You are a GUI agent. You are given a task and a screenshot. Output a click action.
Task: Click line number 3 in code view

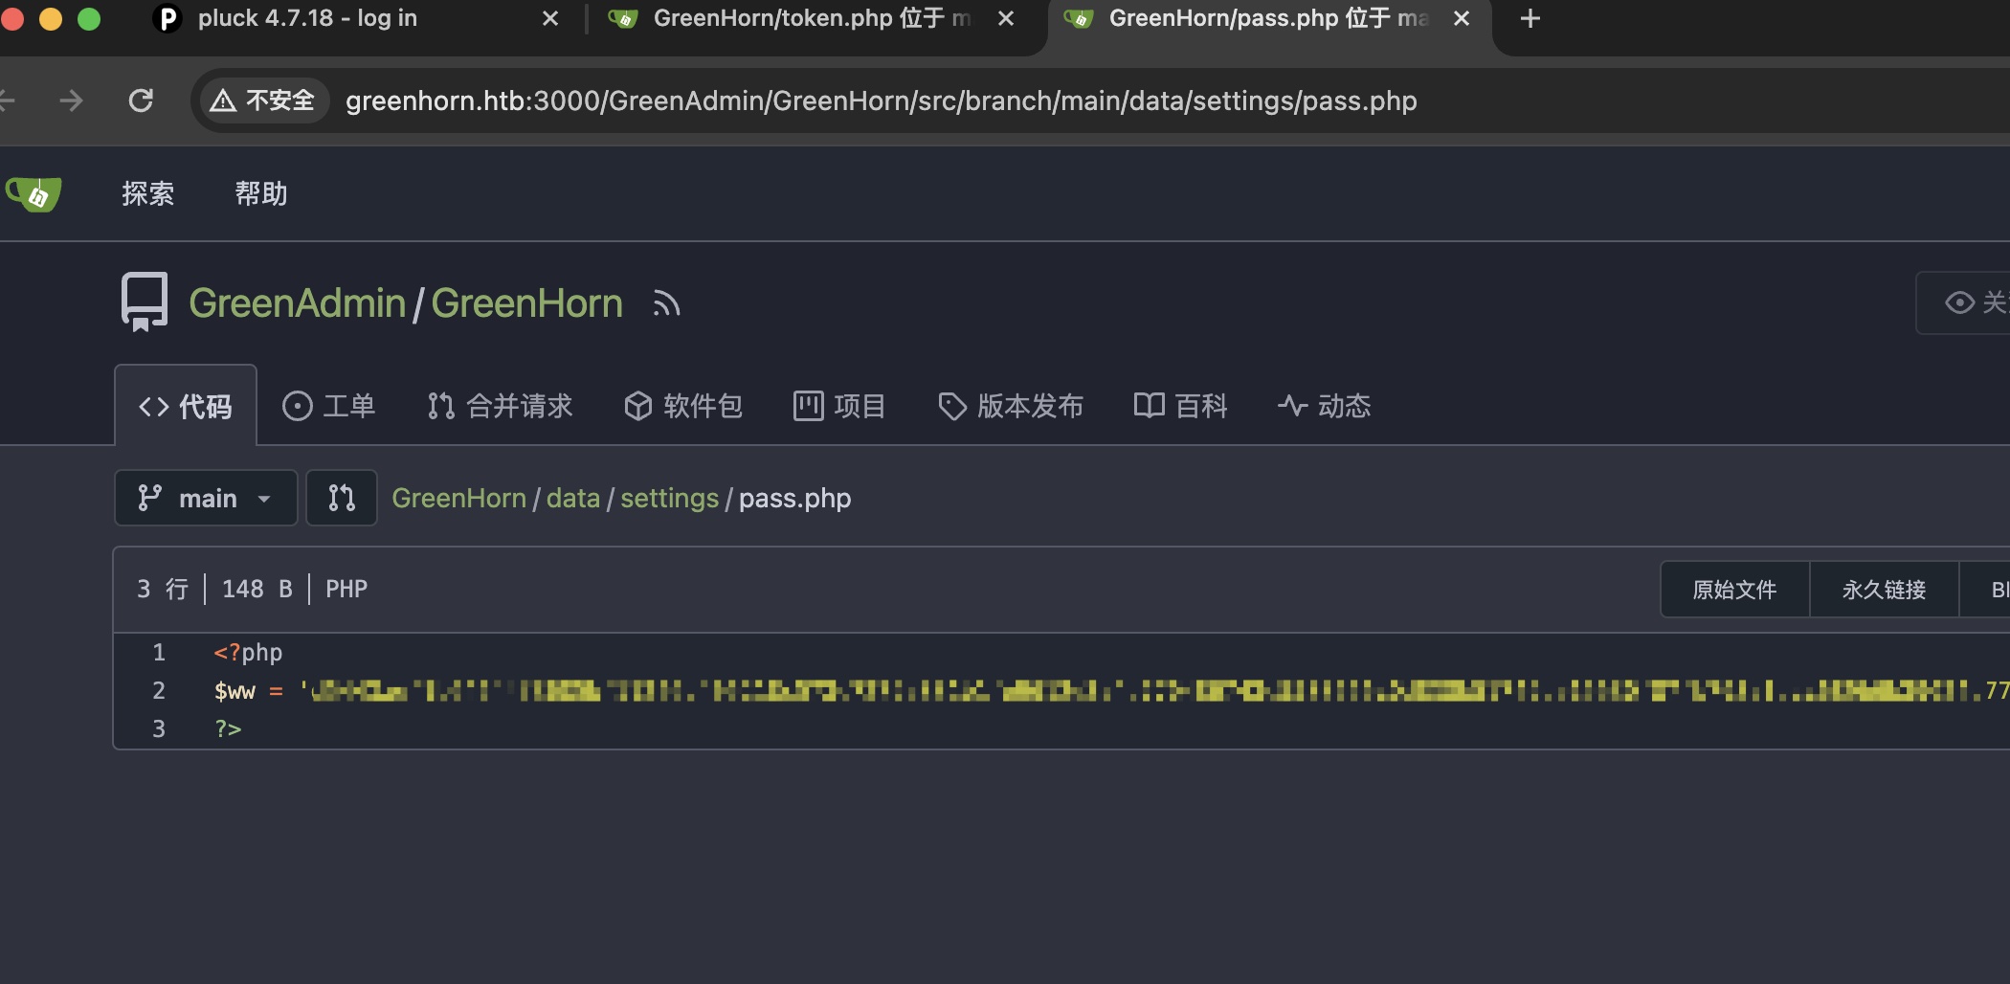(159, 729)
